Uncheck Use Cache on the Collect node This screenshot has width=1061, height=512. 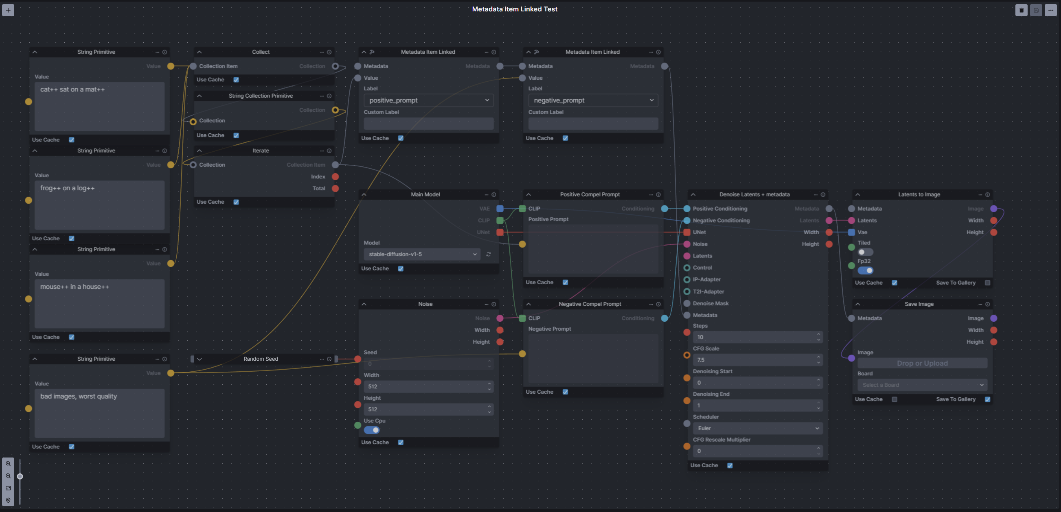[236, 80]
